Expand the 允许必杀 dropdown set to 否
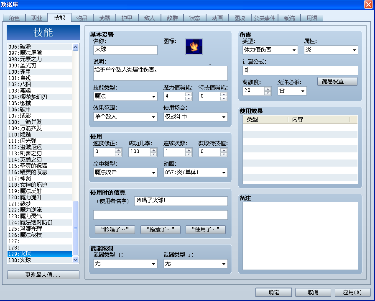Screen dimensions: 375x301 [x=292, y=91]
